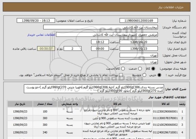Click the unit بسته in row 3

tap(70, 125)
